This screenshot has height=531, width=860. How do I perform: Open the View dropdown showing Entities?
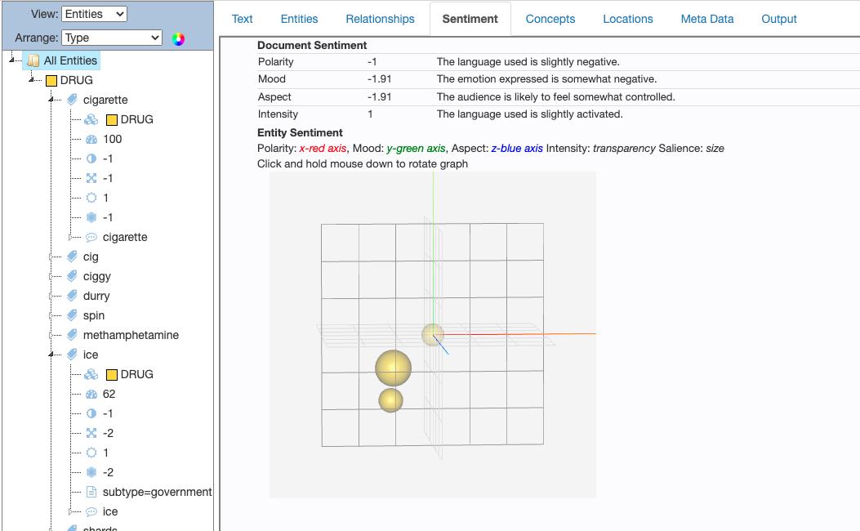click(x=94, y=14)
